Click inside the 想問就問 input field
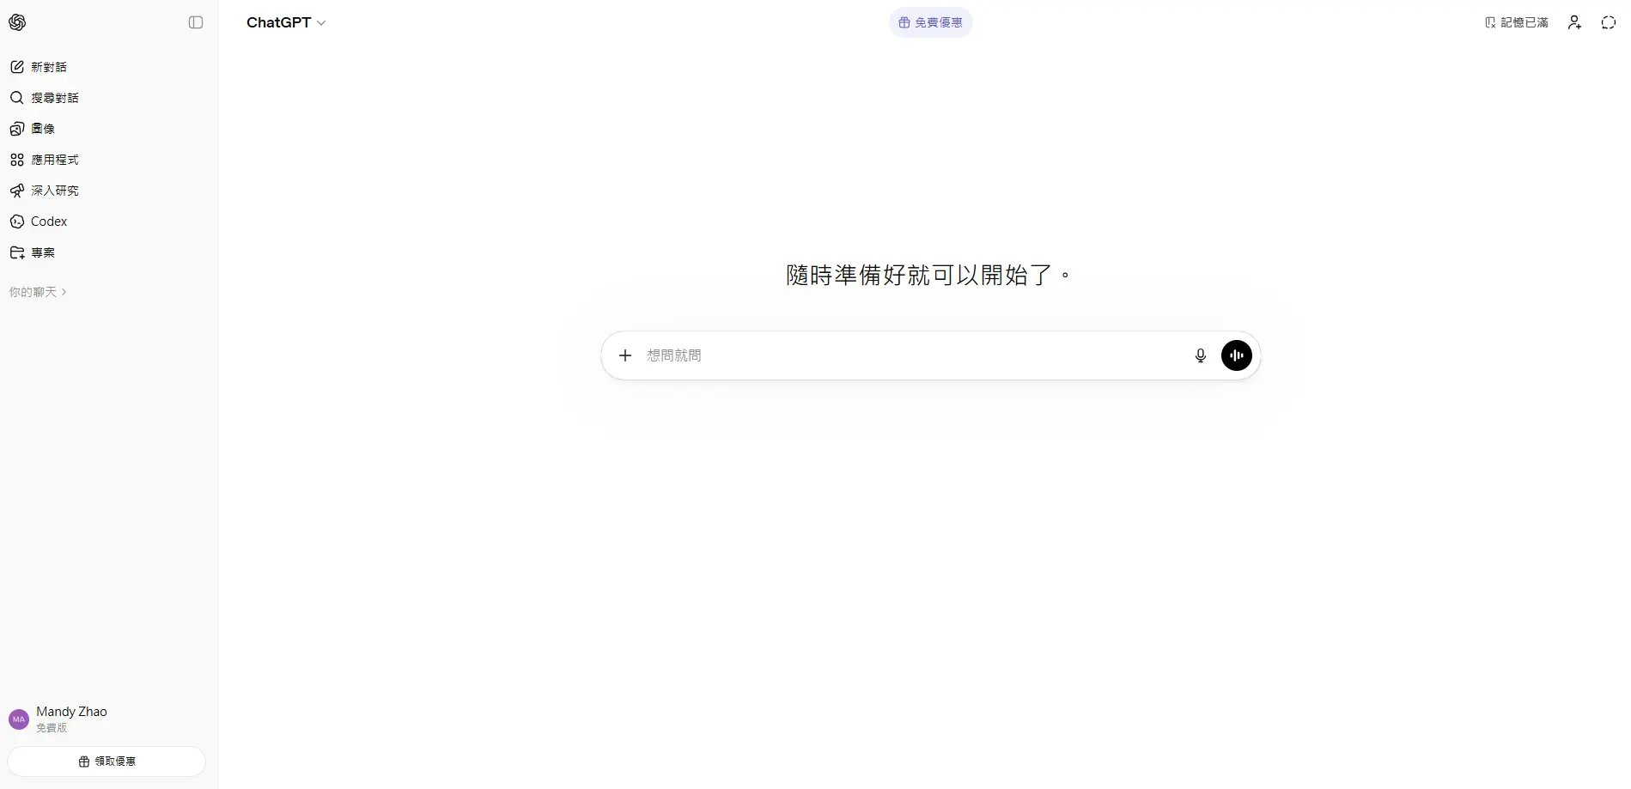 point(859,355)
